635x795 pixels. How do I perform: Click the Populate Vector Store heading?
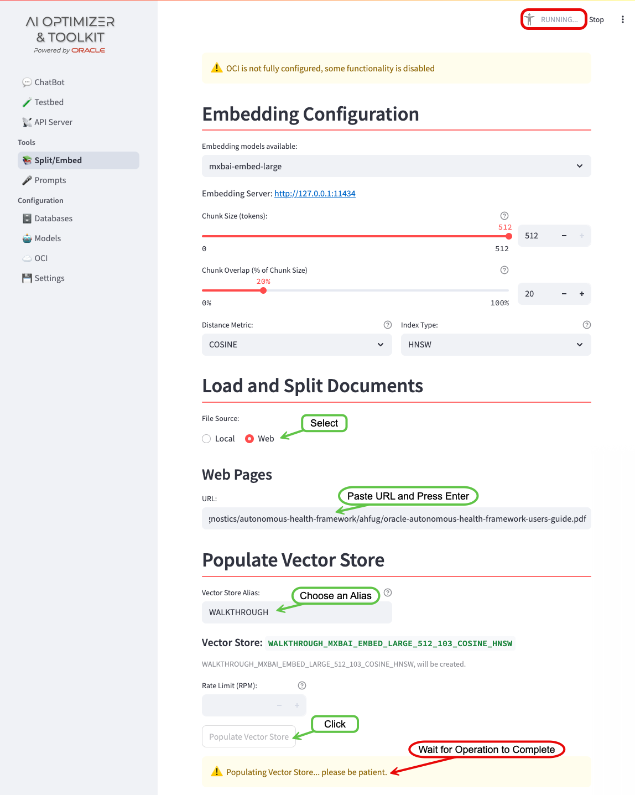[293, 560]
